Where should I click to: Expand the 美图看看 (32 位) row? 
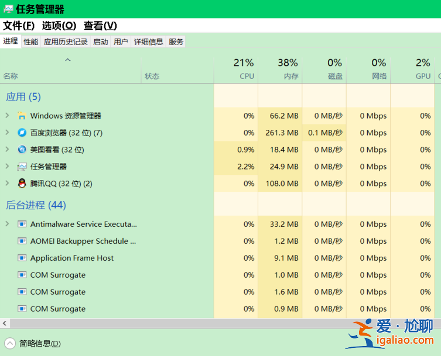click(7, 150)
